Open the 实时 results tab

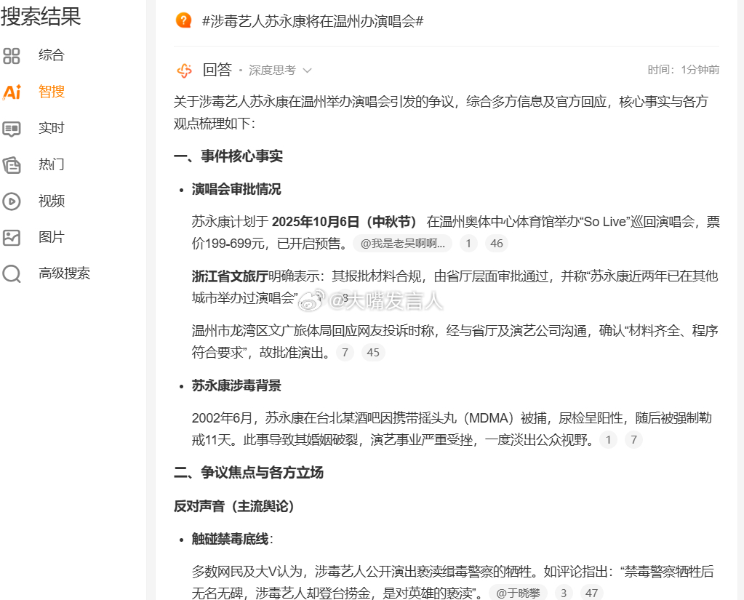(51, 128)
